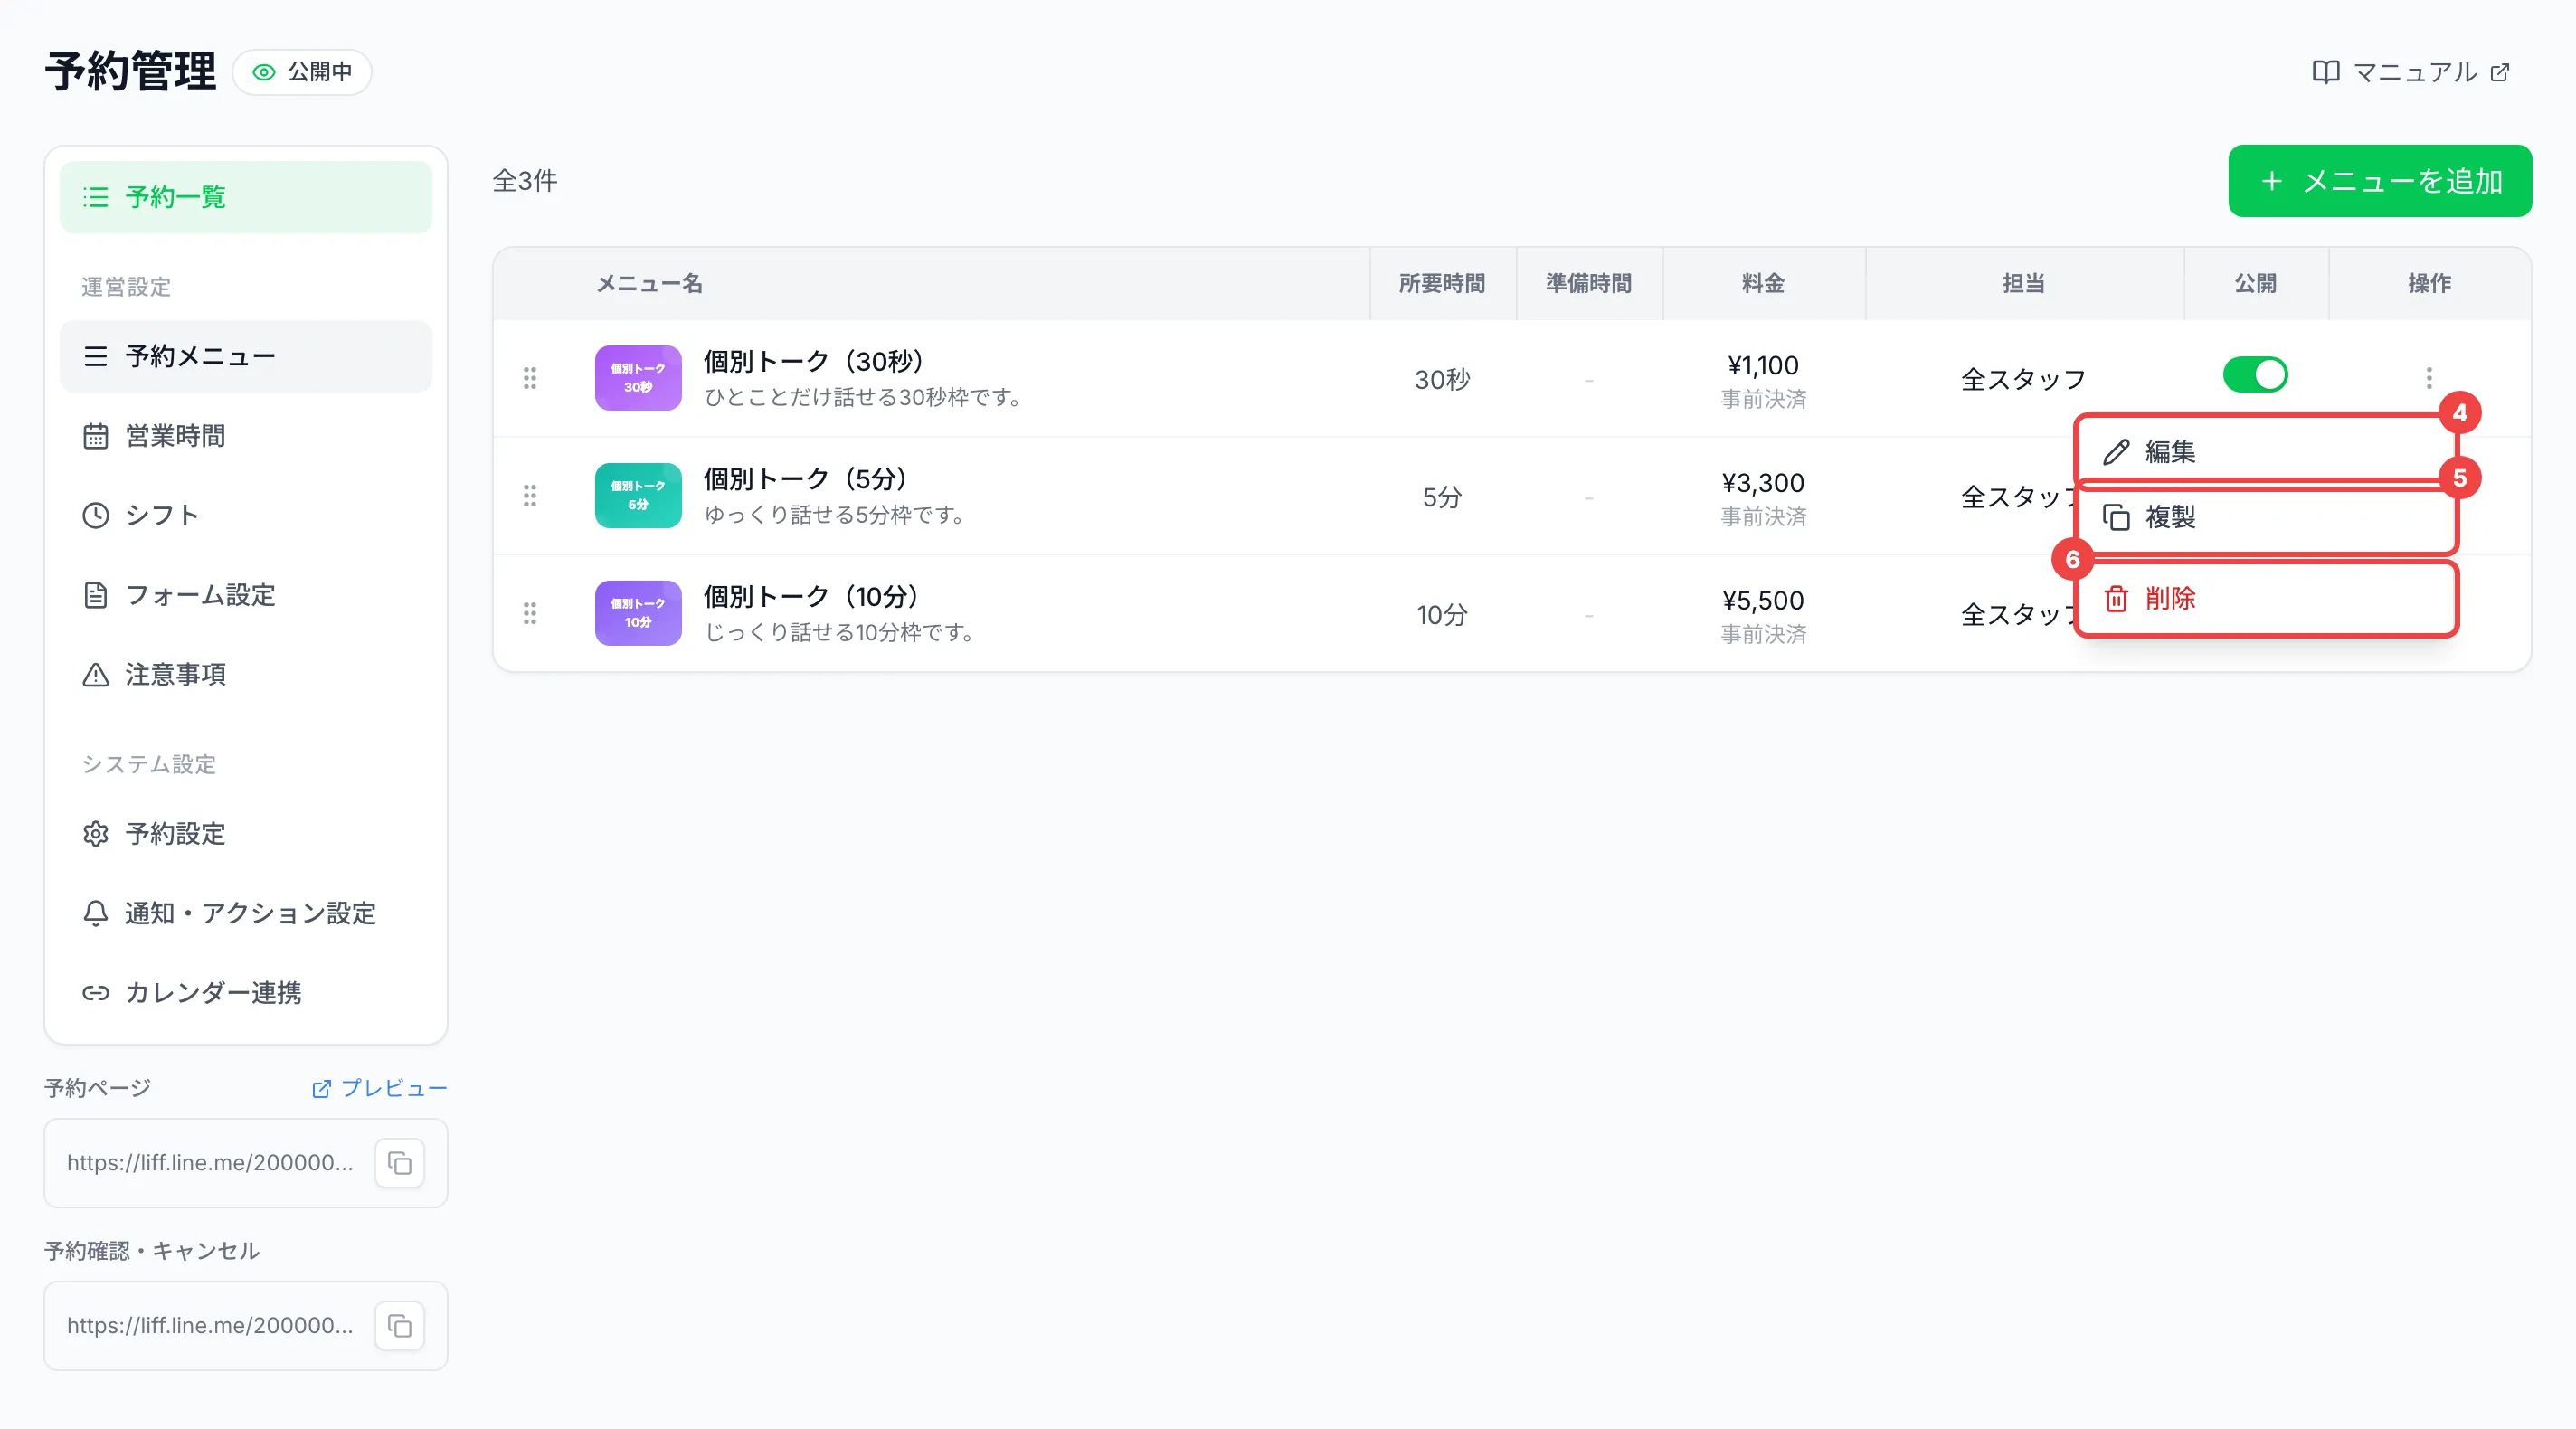Click the メニュー名 column header
Image resolution: width=2576 pixels, height=1429 pixels.
click(x=650, y=284)
